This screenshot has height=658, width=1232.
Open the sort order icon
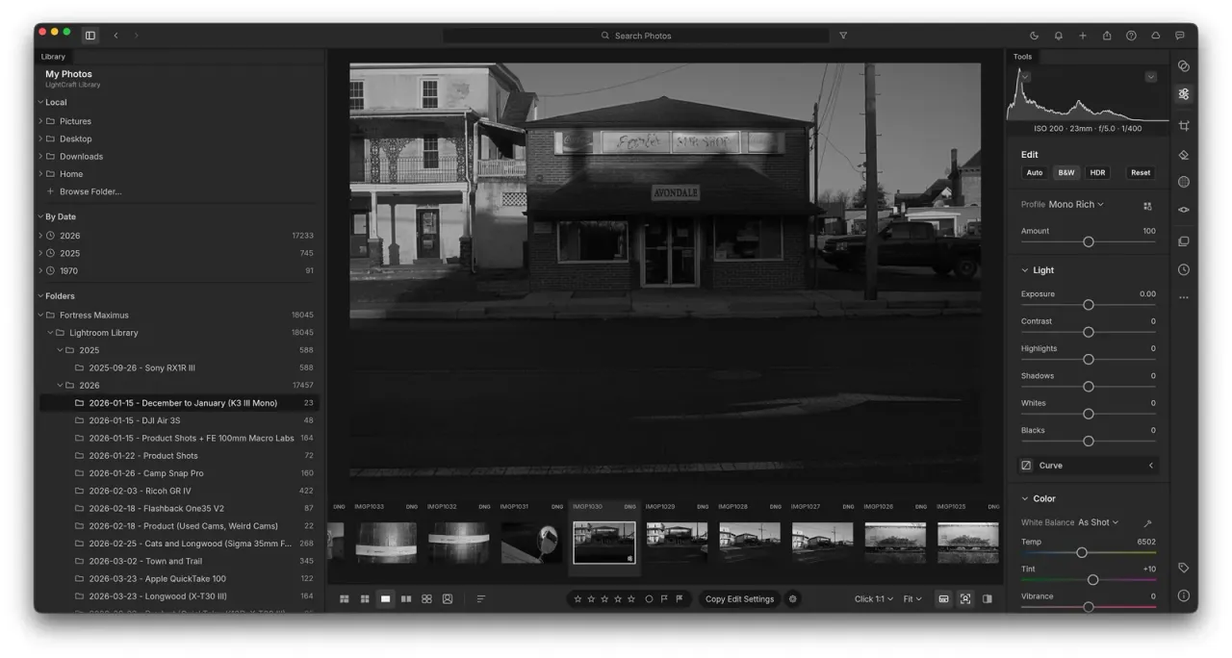[481, 599]
